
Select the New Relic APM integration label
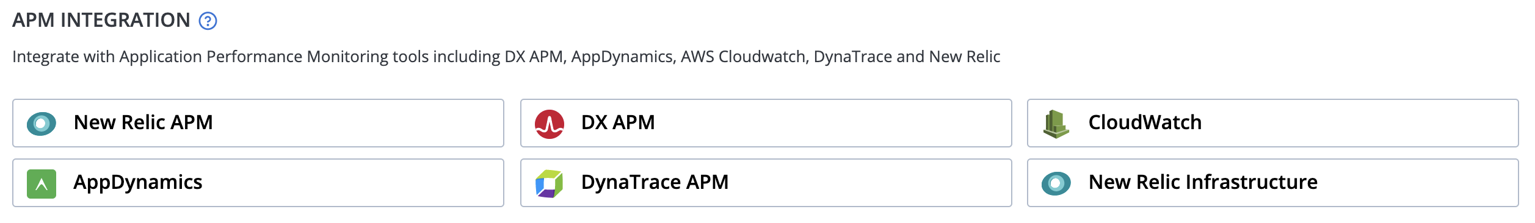(x=143, y=122)
